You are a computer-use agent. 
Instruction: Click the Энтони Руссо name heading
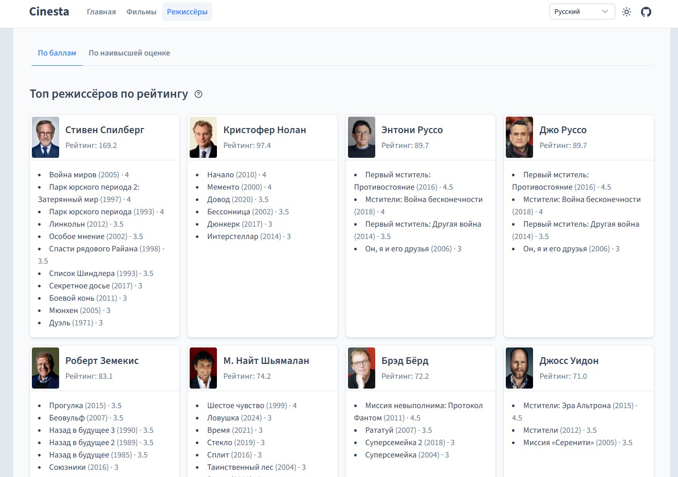tap(412, 130)
